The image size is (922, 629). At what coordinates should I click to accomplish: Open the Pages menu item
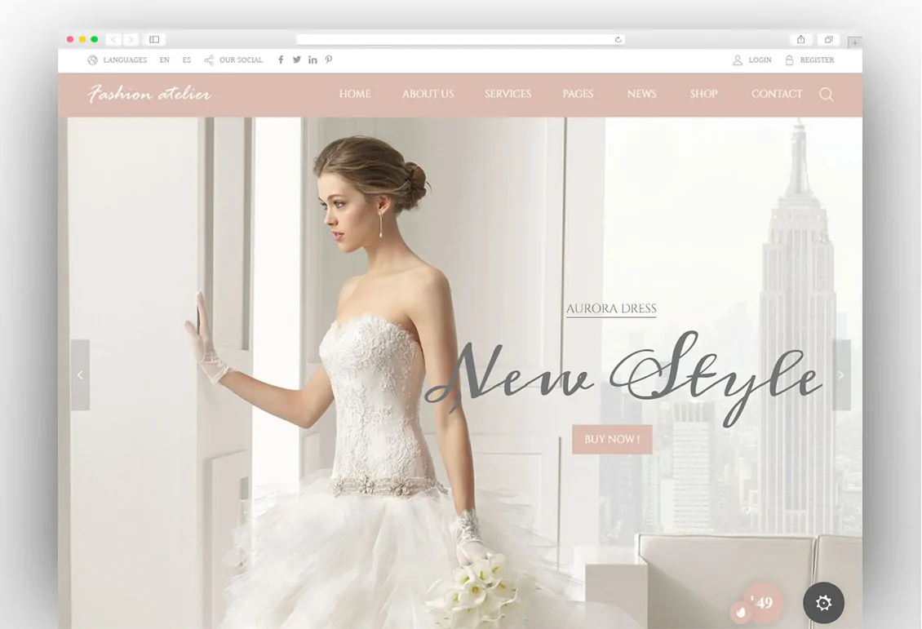(578, 94)
